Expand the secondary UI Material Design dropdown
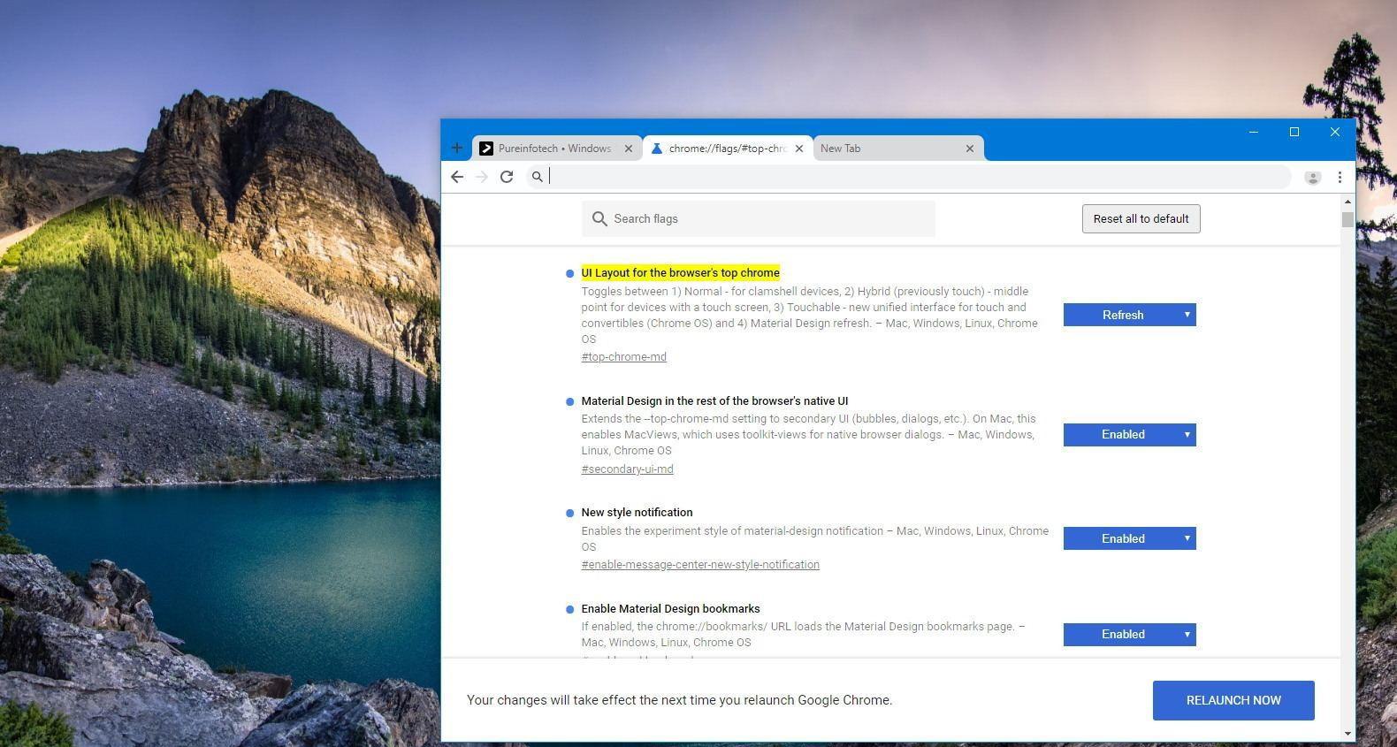 [x=1129, y=434]
